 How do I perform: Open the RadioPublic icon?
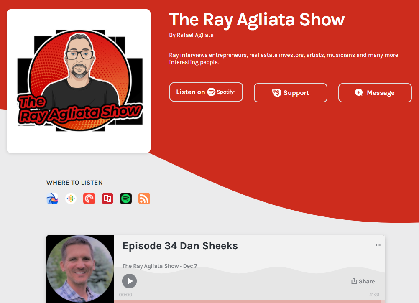(107, 199)
